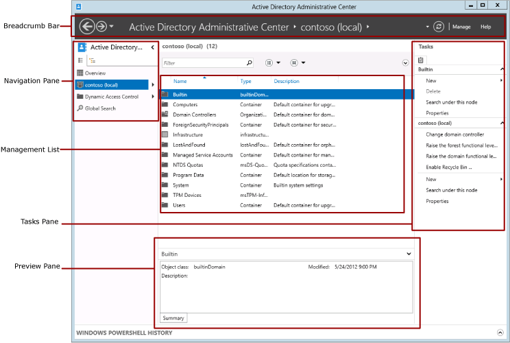Viewport: 510px width, 343px height.
Task: Click Raise the domain functional level
Action: (461, 156)
